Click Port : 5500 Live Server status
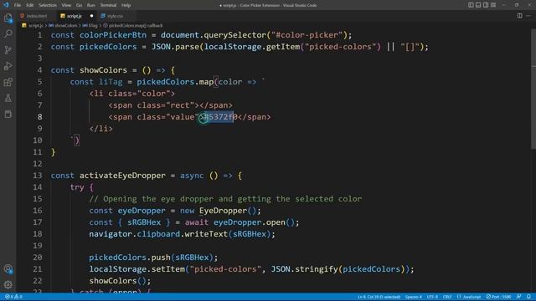 click(x=499, y=297)
